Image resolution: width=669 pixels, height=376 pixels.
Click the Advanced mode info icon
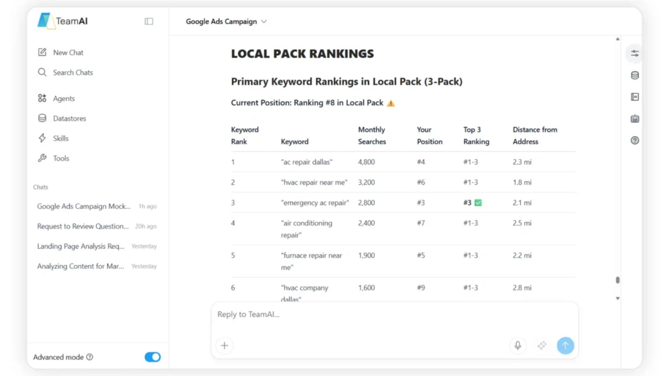(90, 357)
